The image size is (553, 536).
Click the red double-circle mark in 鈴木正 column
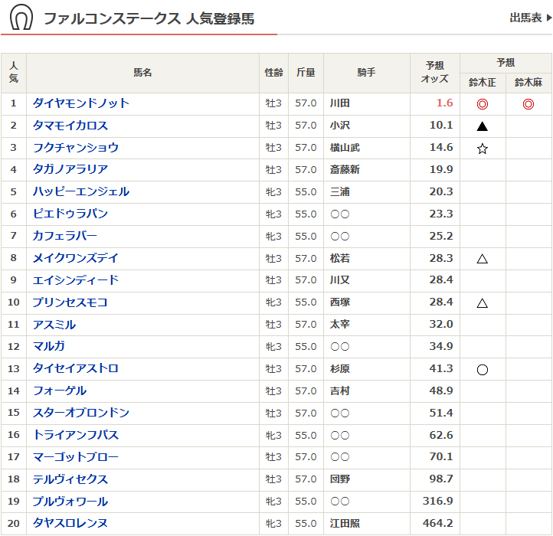tap(483, 104)
